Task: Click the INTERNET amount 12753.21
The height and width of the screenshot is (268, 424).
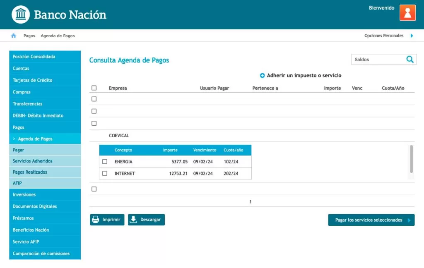Action: coord(178,173)
